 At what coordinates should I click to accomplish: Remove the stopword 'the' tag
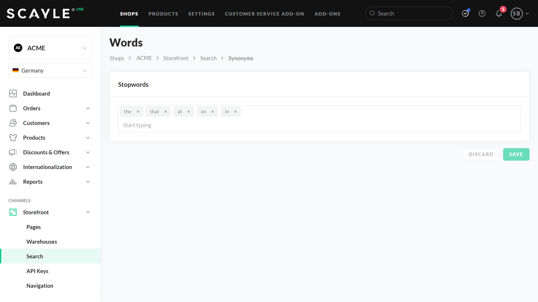137,112
